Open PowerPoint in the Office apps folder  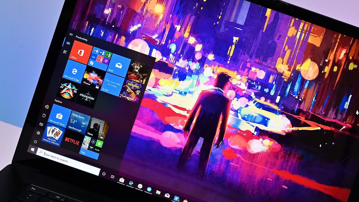[99, 59]
